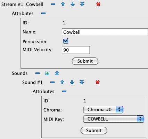Add a new sound with green plus
This screenshot has height=139, width=148.
pyautogui.click(x=47, y=73)
